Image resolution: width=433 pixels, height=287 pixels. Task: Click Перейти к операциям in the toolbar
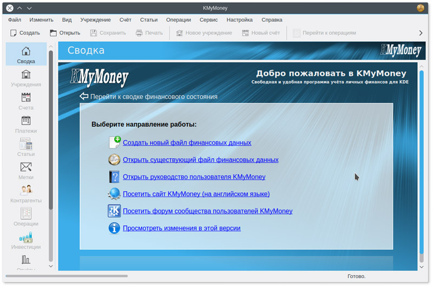(x=324, y=33)
